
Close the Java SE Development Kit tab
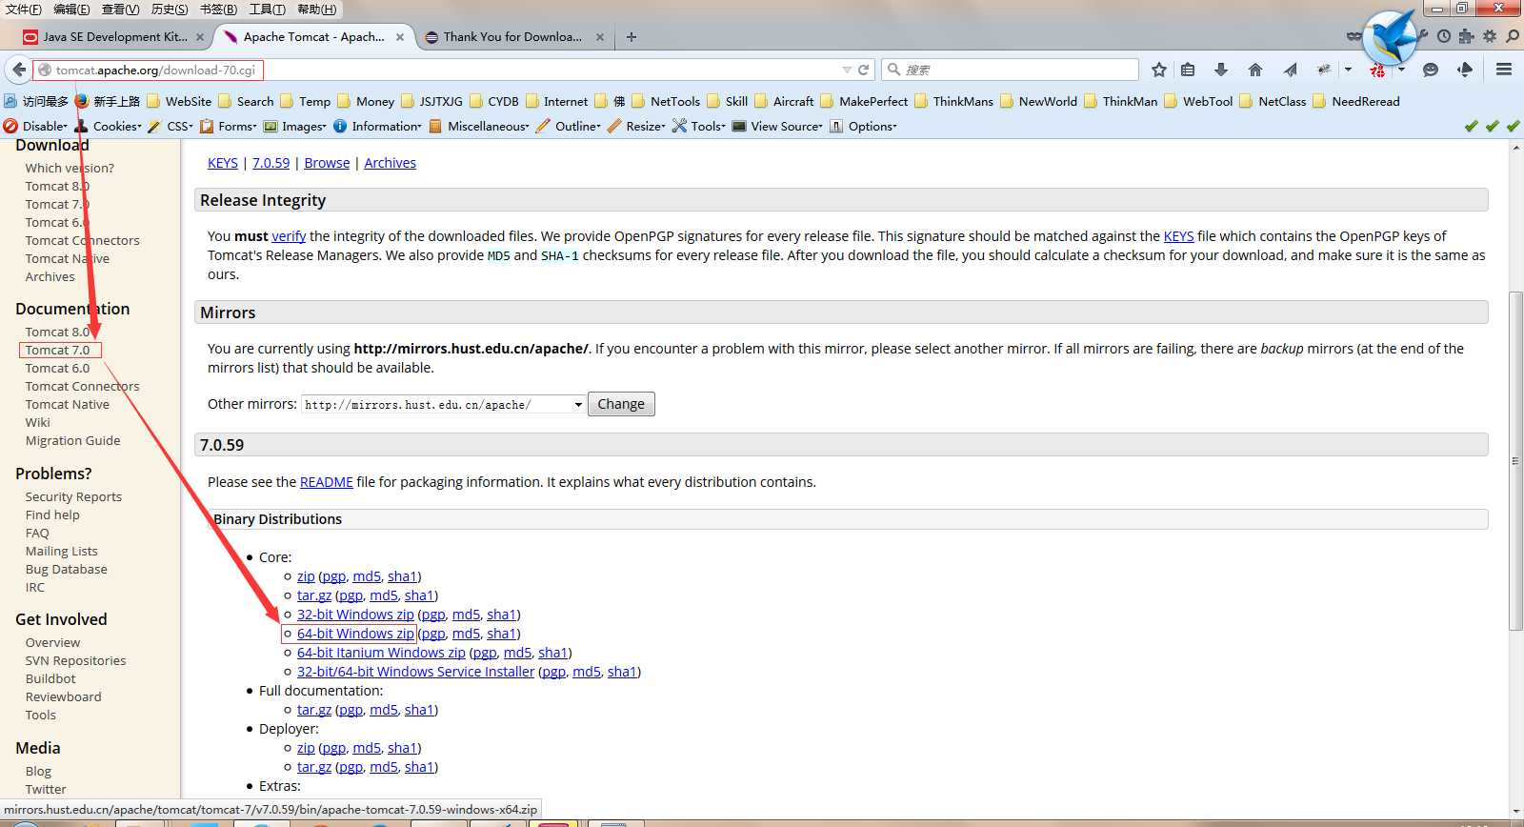pos(200,37)
